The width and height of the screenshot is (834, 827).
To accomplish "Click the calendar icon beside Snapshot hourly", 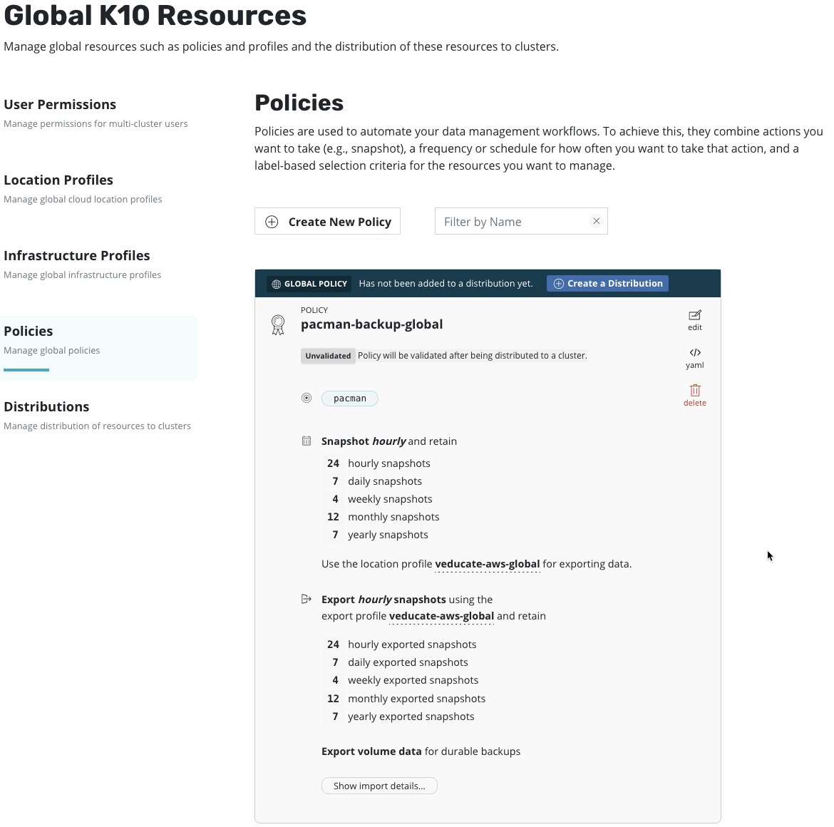I will (x=307, y=441).
